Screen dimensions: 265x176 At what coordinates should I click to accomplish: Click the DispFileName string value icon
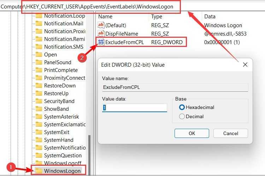click(x=101, y=34)
